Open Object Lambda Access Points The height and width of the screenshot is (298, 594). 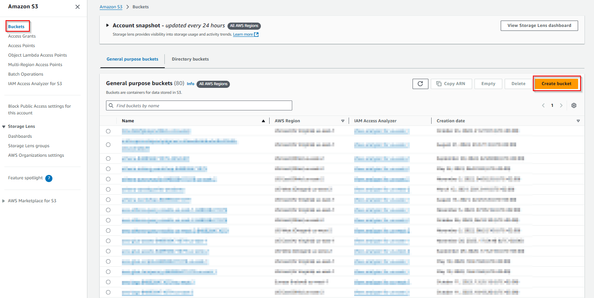point(37,55)
